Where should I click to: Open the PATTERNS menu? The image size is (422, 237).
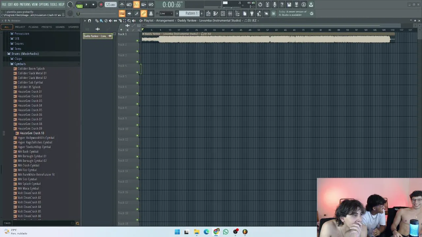[25, 5]
